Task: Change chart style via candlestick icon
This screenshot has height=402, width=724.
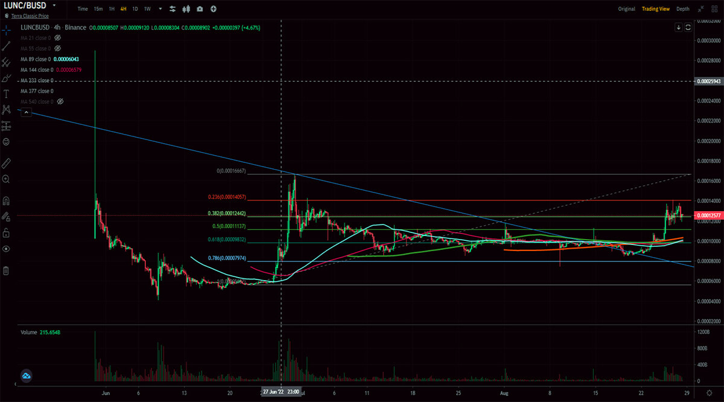Action: [186, 9]
